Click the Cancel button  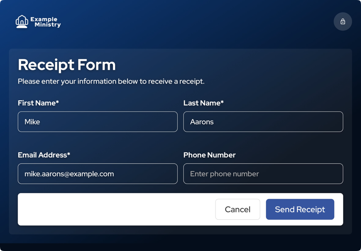click(x=238, y=209)
